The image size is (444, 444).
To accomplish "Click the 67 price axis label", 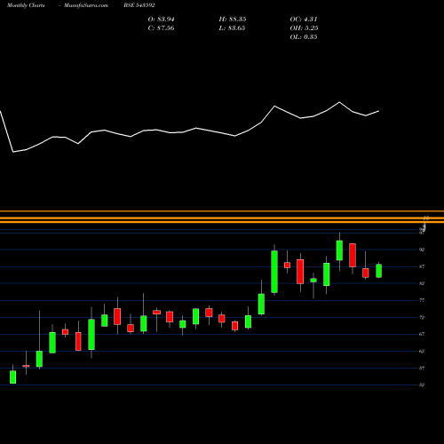I will 422,334.
